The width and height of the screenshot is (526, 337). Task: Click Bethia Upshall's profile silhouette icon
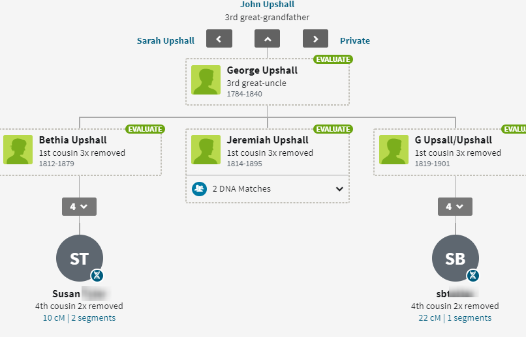point(18,150)
